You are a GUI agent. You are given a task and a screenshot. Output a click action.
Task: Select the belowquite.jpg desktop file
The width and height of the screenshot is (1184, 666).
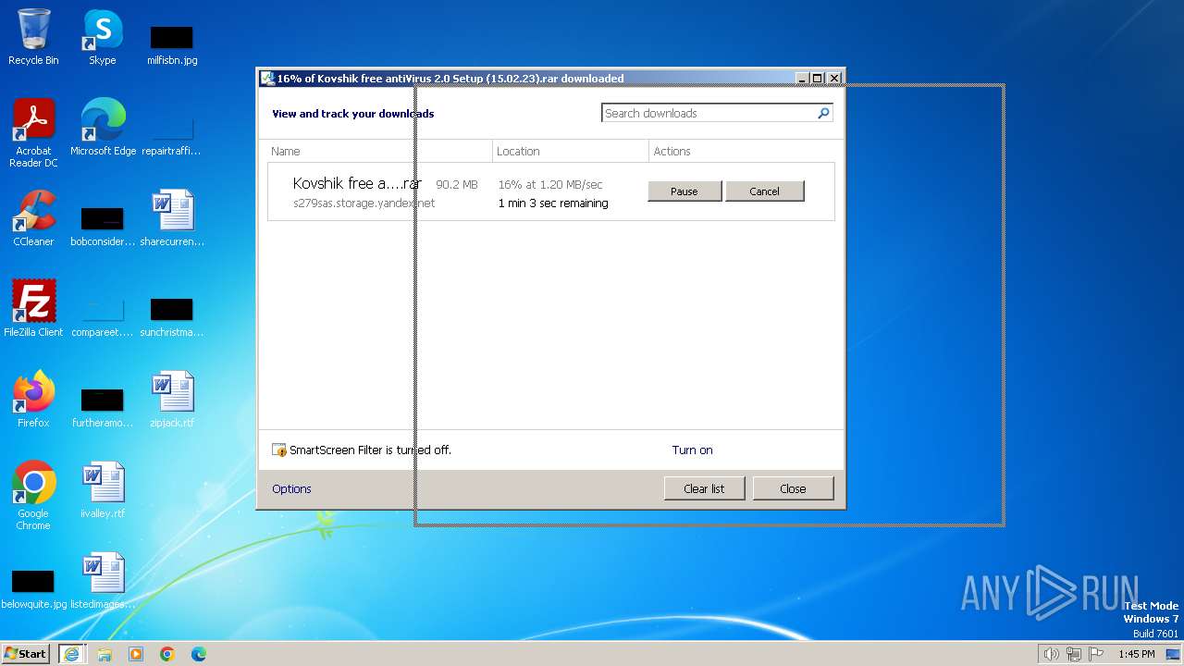click(x=33, y=588)
